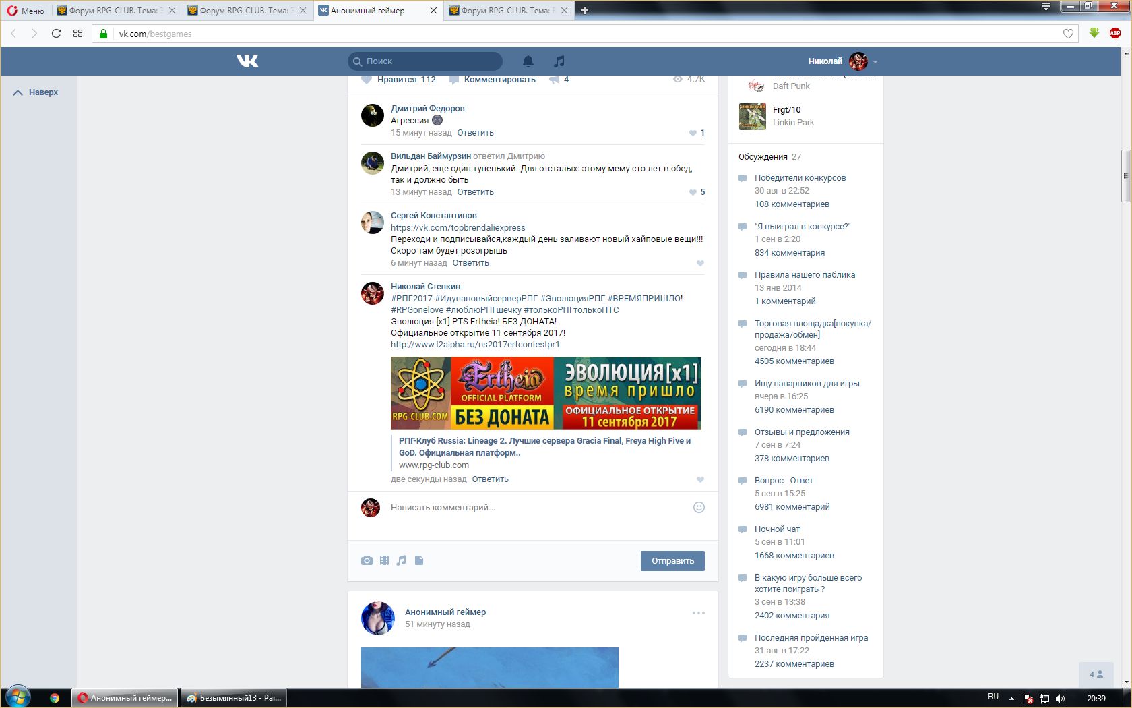
Task: Share post via megaphone icon
Action: pos(554,80)
